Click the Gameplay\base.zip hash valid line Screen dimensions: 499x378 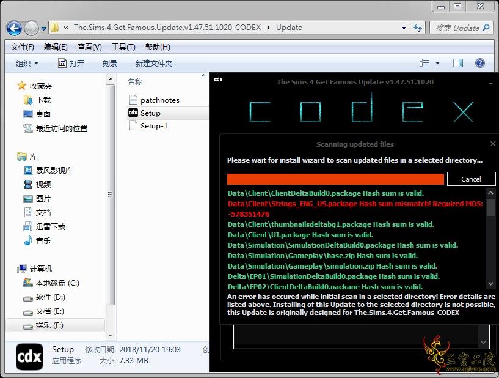[x=322, y=256]
